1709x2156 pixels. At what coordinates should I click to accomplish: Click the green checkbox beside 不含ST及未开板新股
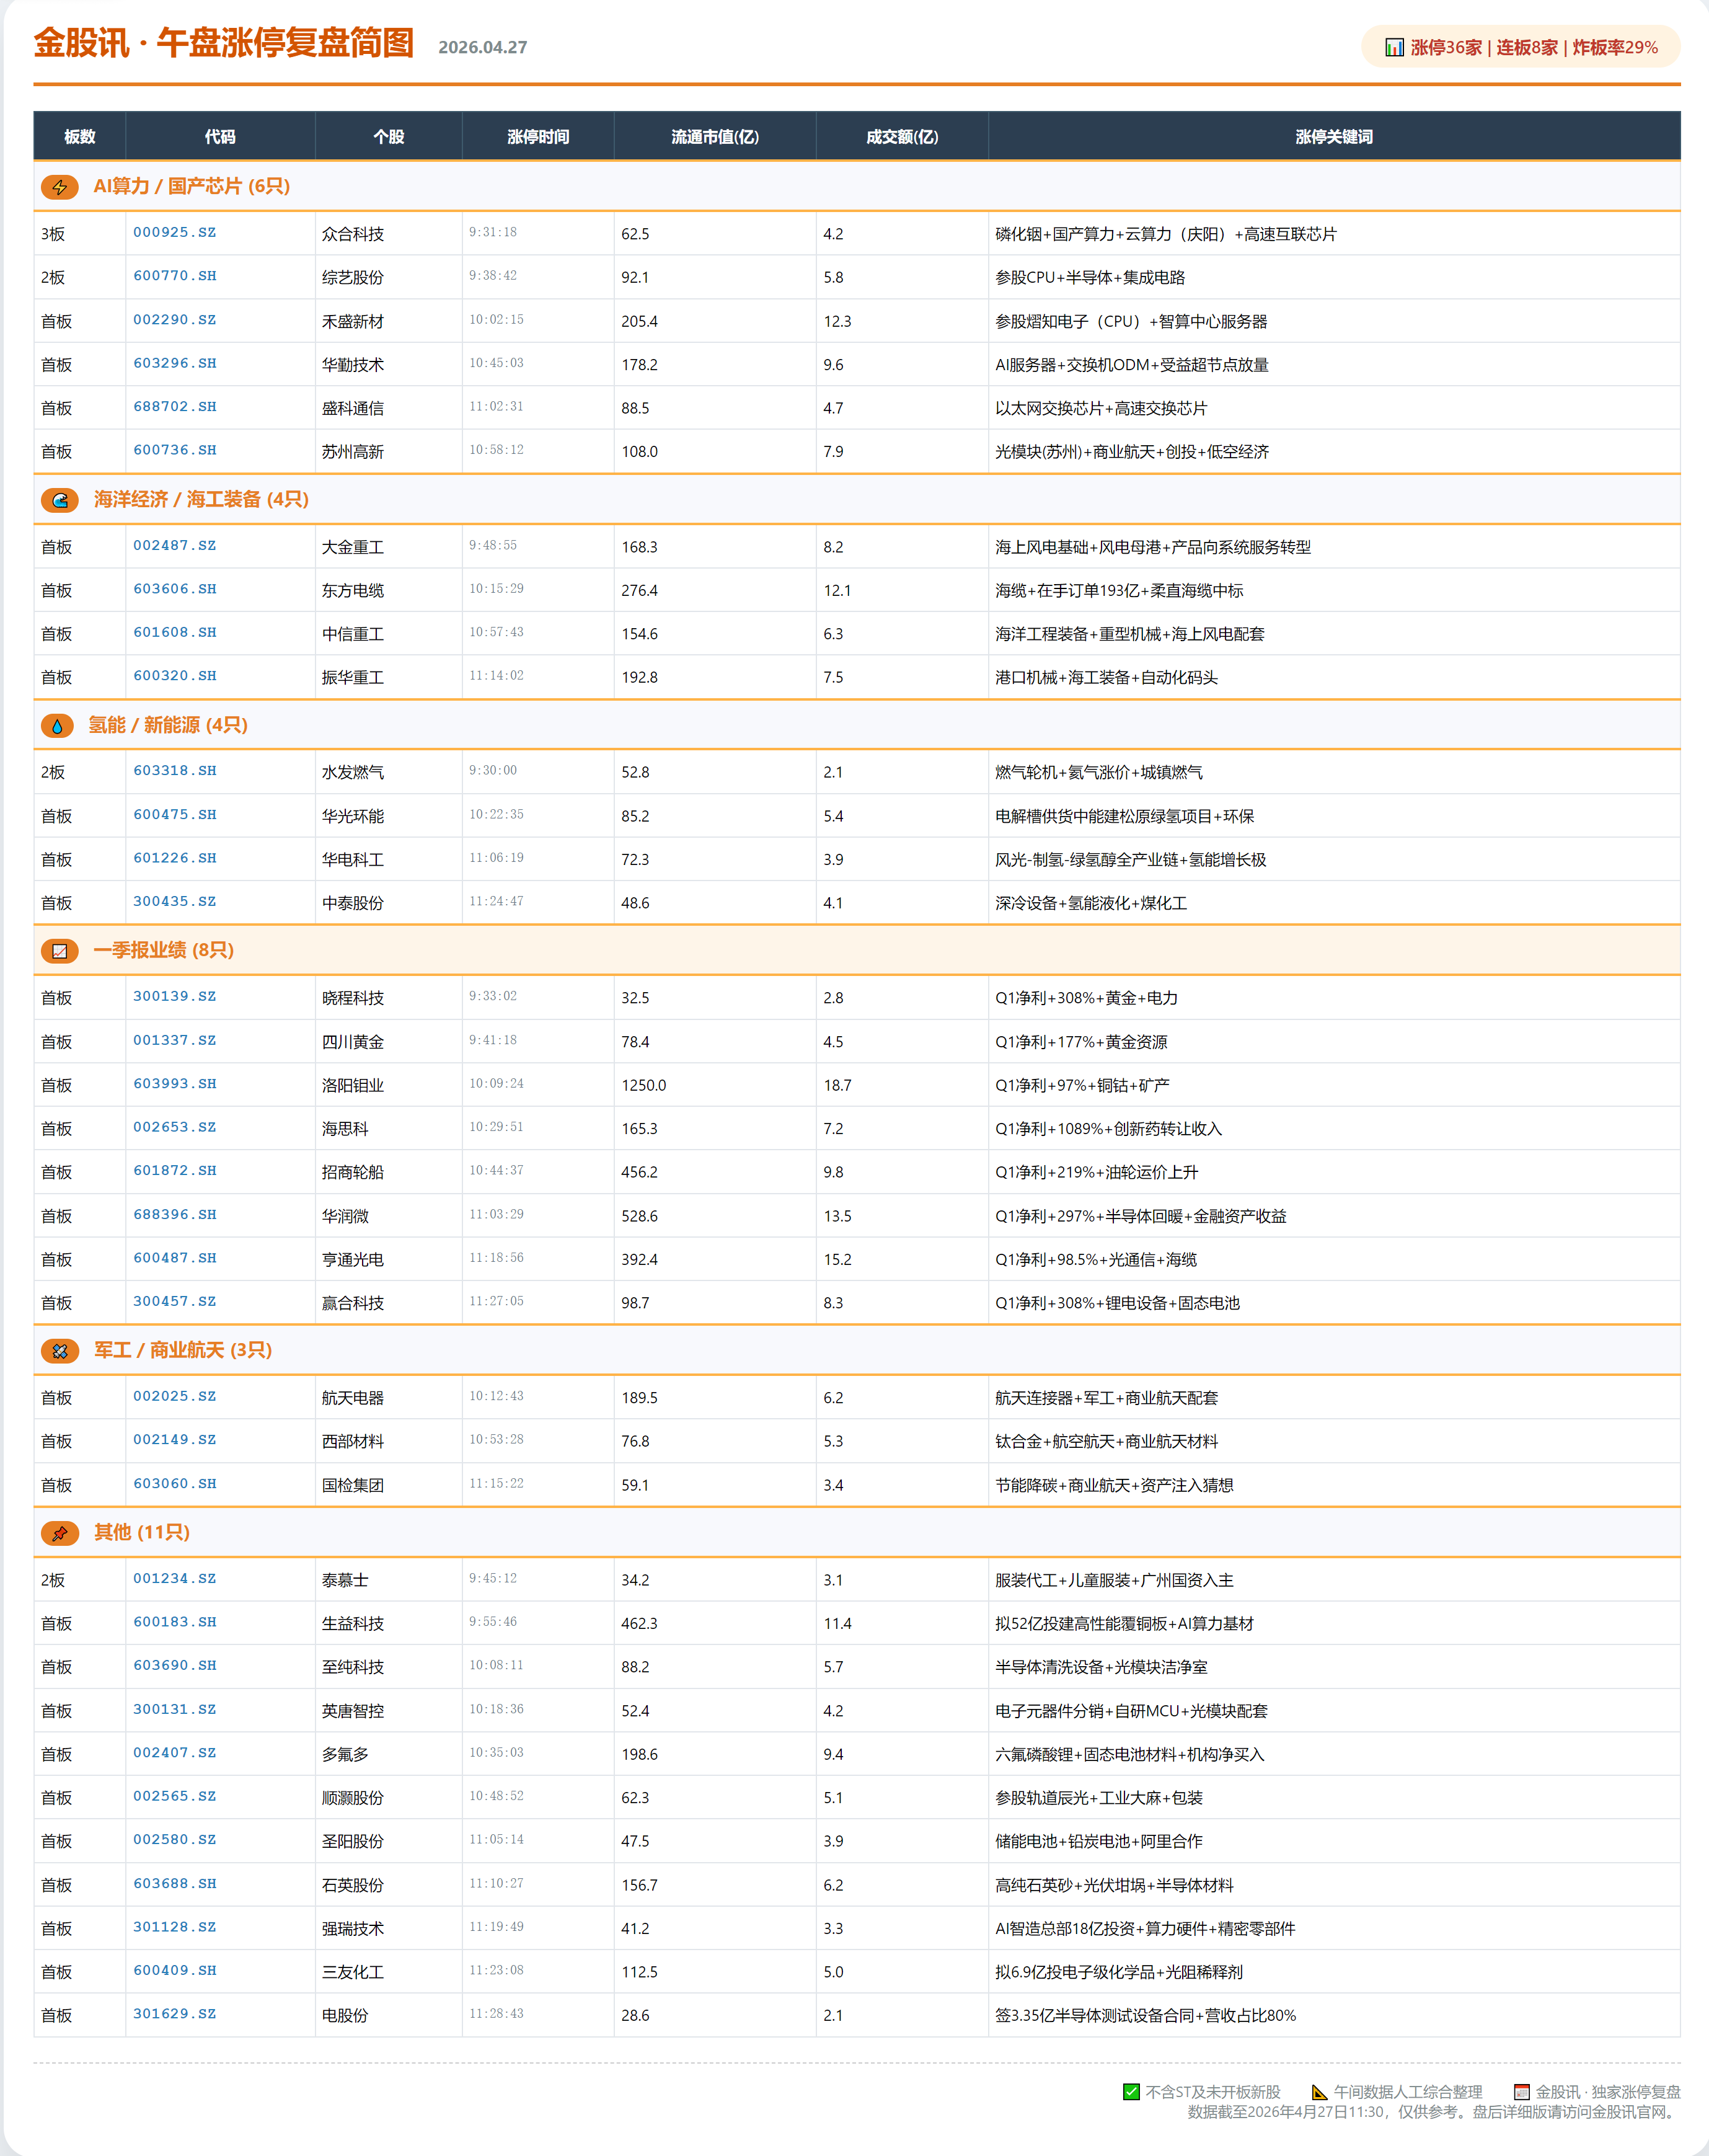coord(1131,2091)
